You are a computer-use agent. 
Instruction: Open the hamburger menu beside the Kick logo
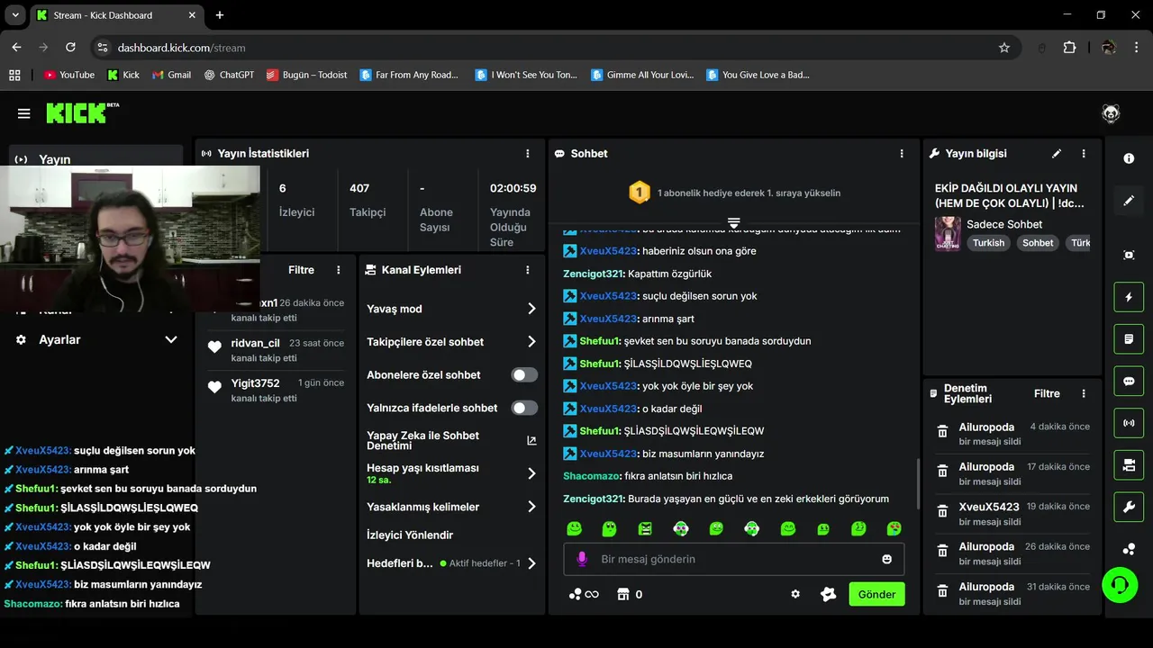[x=24, y=113]
